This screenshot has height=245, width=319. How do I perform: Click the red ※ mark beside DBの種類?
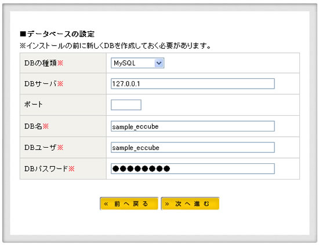pyautogui.click(x=60, y=63)
